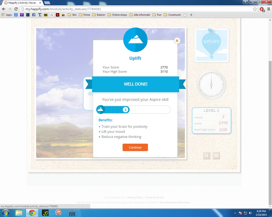
Task: Open the red 'rL' bookmark icon
Action: click(52, 15)
